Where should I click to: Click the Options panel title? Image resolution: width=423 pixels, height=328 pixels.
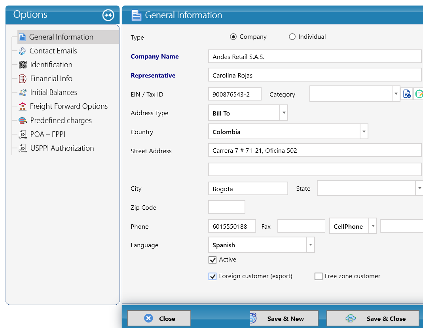pos(30,15)
